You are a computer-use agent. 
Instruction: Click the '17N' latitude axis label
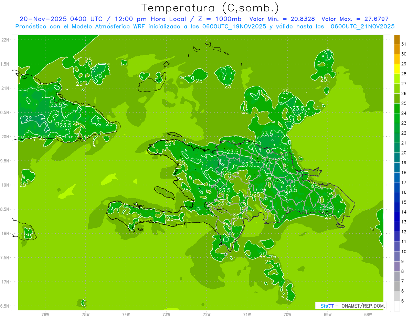(6, 282)
